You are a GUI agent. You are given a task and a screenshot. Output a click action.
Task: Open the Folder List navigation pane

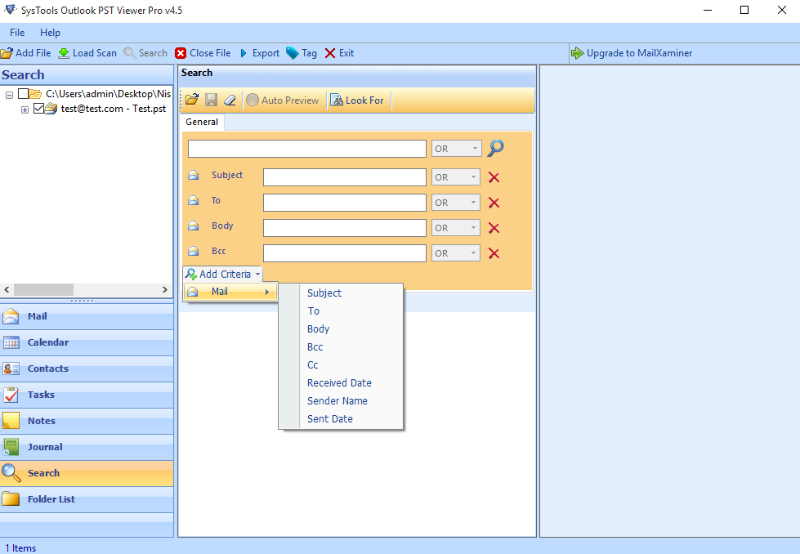pyautogui.click(x=87, y=499)
